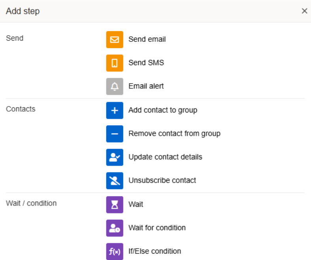Screen dimensions: 311x260
Task: Pick the Email alert step label
Action: click(146, 86)
